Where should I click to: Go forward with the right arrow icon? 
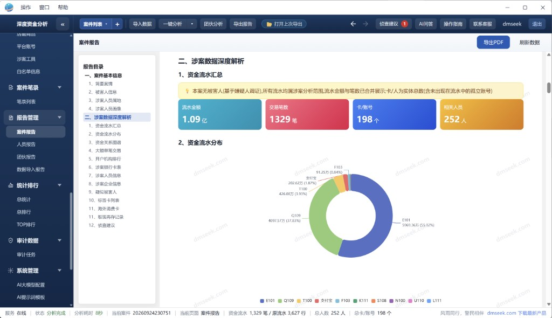coord(365,24)
